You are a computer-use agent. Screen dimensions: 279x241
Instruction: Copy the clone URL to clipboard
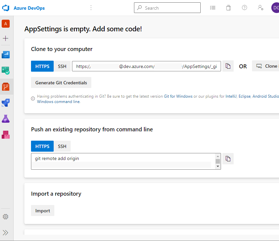tap(228, 66)
